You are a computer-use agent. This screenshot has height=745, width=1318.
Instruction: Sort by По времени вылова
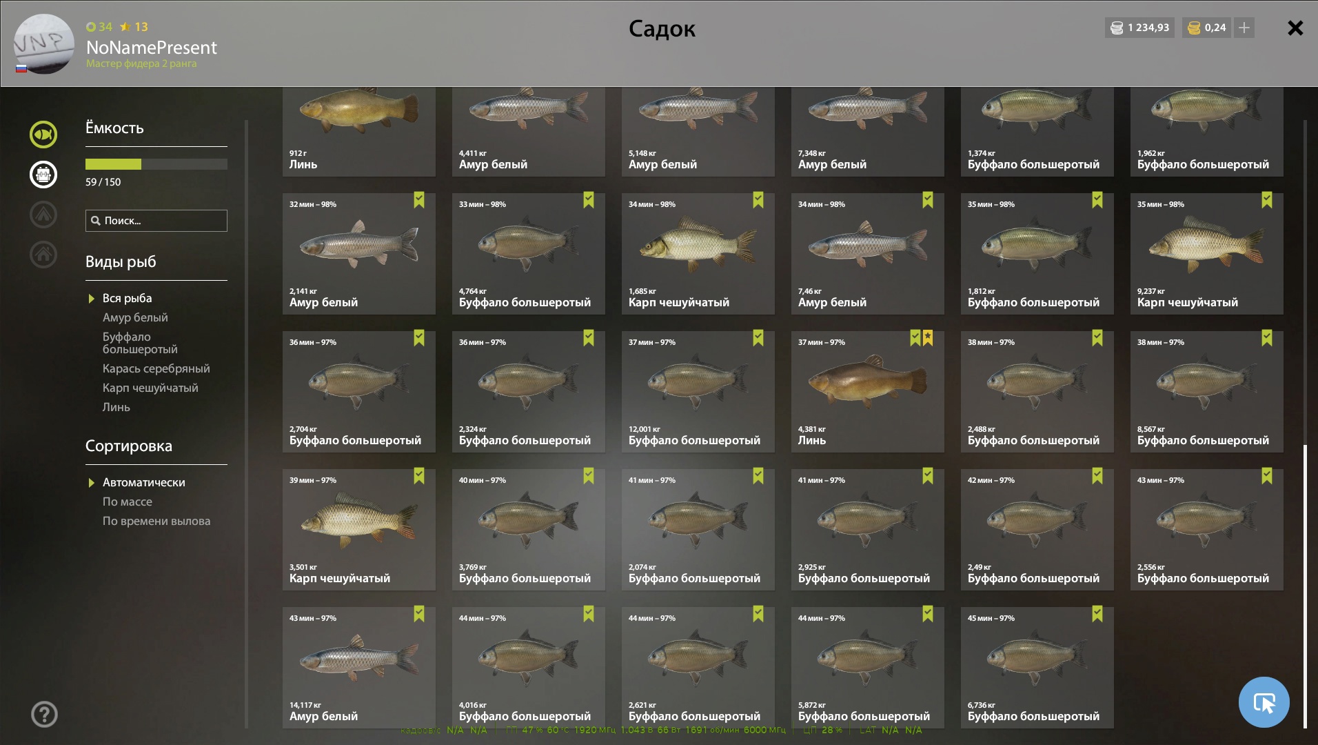coord(156,521)
